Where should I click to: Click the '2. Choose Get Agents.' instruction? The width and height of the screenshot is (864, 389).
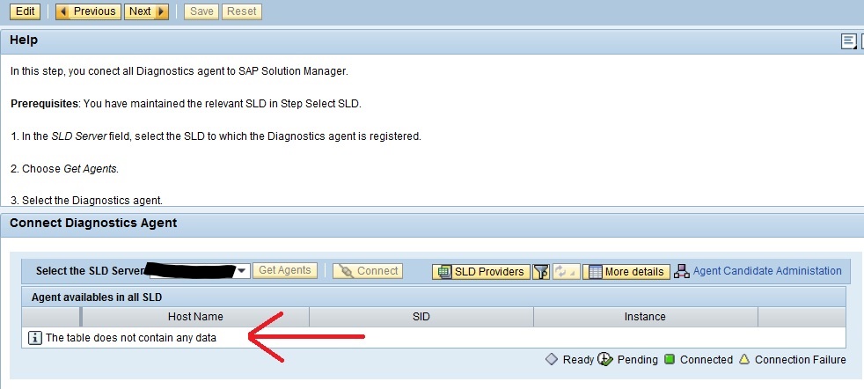click(64, 169)
